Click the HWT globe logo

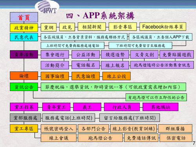tap(47, 7)
